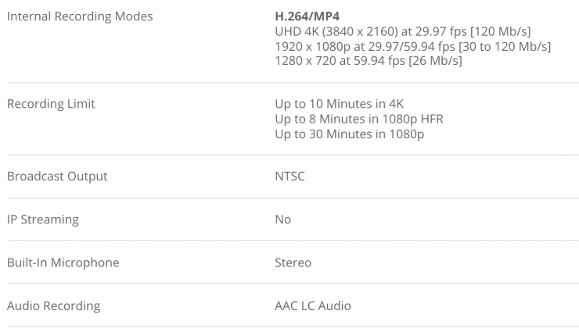Image resolution: width=579 pixels, height=332 pixels.
Task: Click Up to 8 Minutes in 1080p HFR
Action: coord(359,119)
